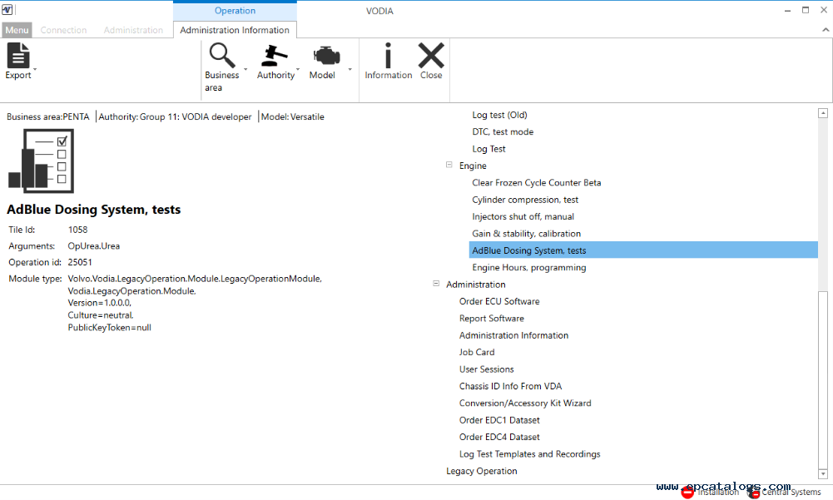Select Log Test Templates and Recordings
Viewport: 833px width, 500px height.
coord(529,454)
